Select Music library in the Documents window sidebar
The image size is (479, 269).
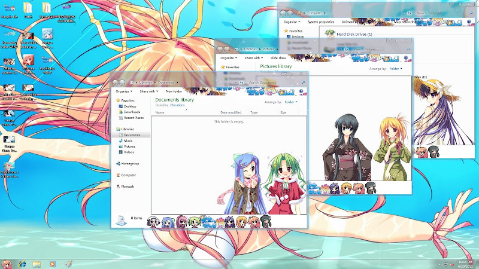pos(126,140)
